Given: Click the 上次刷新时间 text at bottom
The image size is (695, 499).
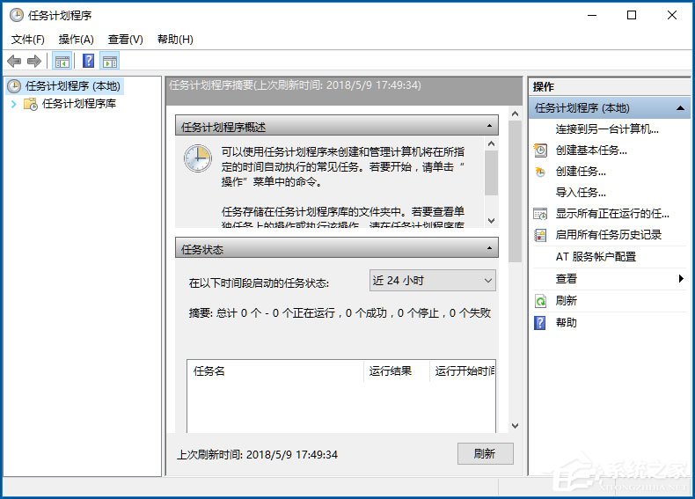Looking at the screenshot, I should coord(258,455).
